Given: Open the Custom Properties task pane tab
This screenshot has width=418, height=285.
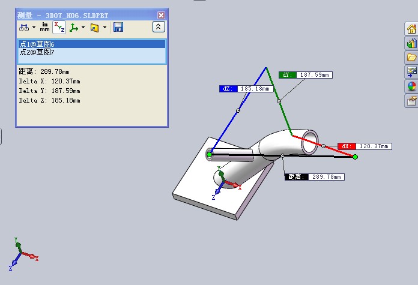Looking at the screenshot, I should click(411, 101).
